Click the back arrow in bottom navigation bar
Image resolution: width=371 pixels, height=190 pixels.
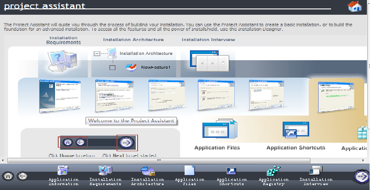pos(23,176)
